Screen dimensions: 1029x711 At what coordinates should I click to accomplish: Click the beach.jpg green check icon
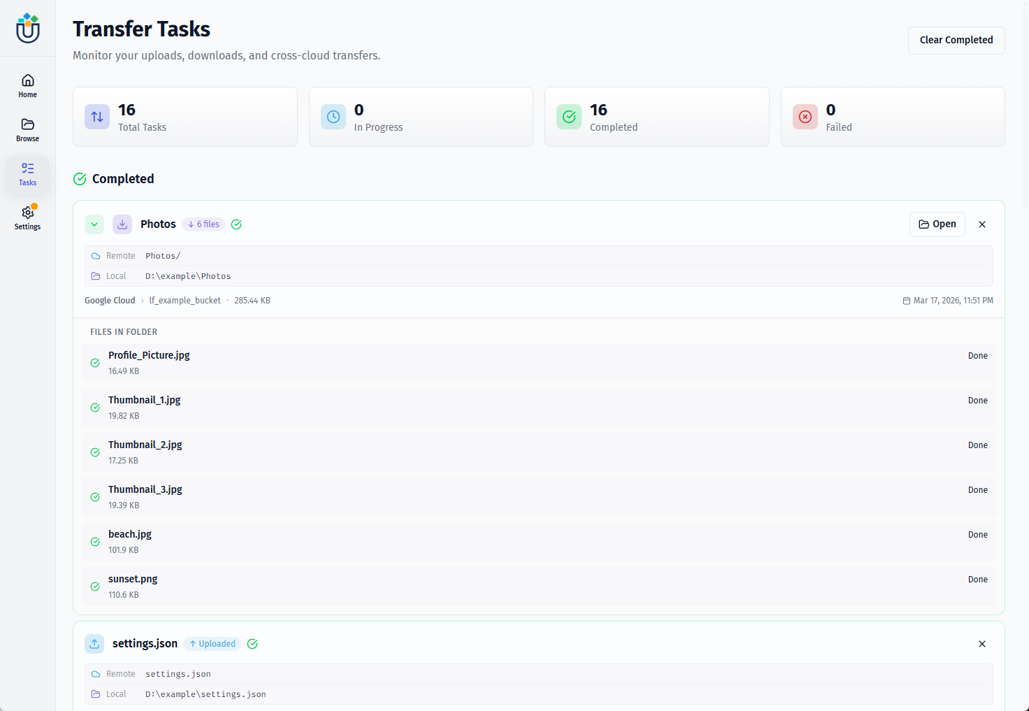point(95,542)
